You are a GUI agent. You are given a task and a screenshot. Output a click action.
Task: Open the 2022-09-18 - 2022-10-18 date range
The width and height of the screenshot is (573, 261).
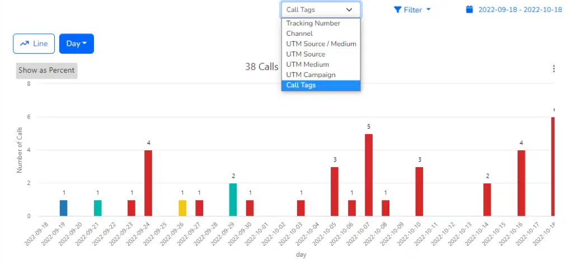(x=520, y=10)
